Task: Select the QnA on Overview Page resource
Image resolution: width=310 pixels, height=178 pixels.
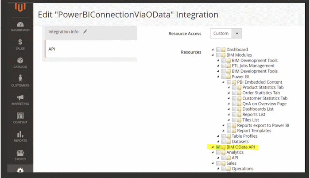Action: click(264, 104)
